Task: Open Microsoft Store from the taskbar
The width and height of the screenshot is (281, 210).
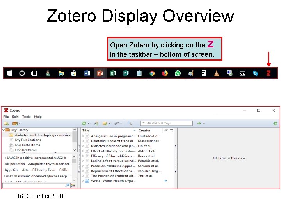Action: point(74,73)
